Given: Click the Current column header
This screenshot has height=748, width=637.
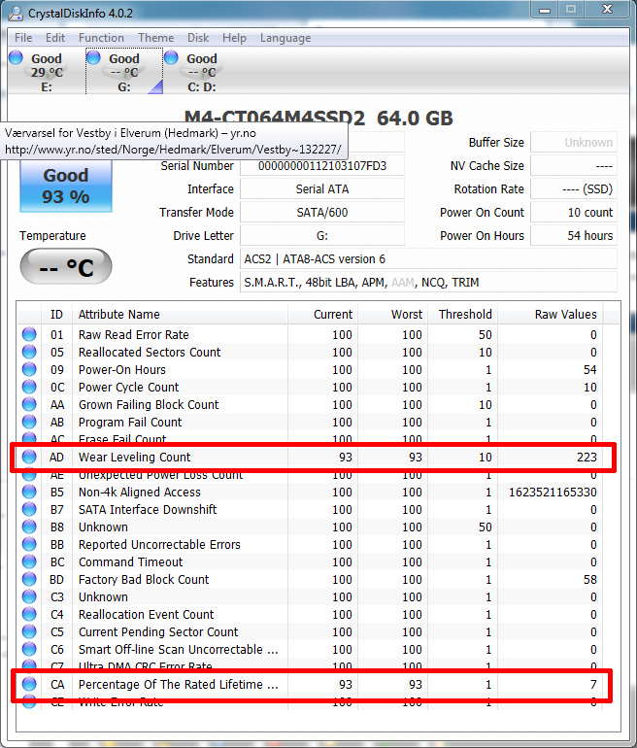Looking at the screenshot, I should (322, 315).
